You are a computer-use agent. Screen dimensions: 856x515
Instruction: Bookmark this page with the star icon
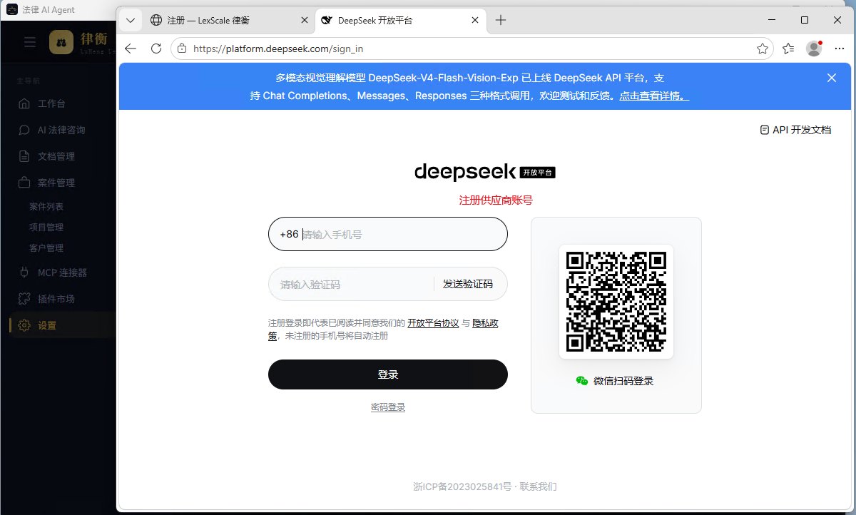pyautogui.click(x=762, y=49)
